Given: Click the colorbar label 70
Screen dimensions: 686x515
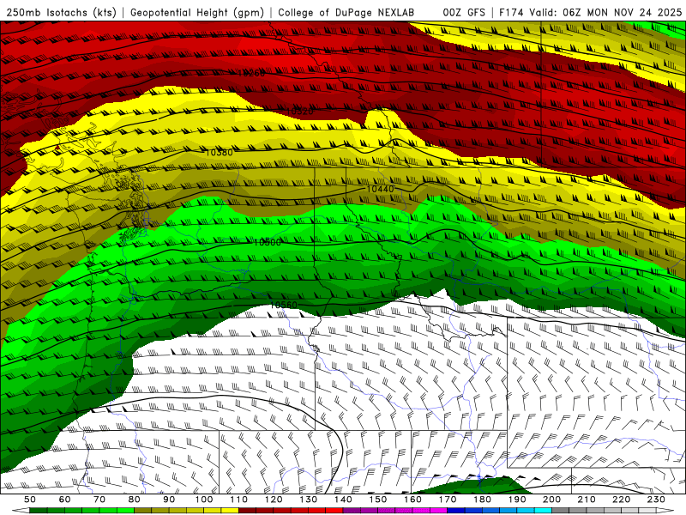Looking at the screenshot, I should coord(99,500).
